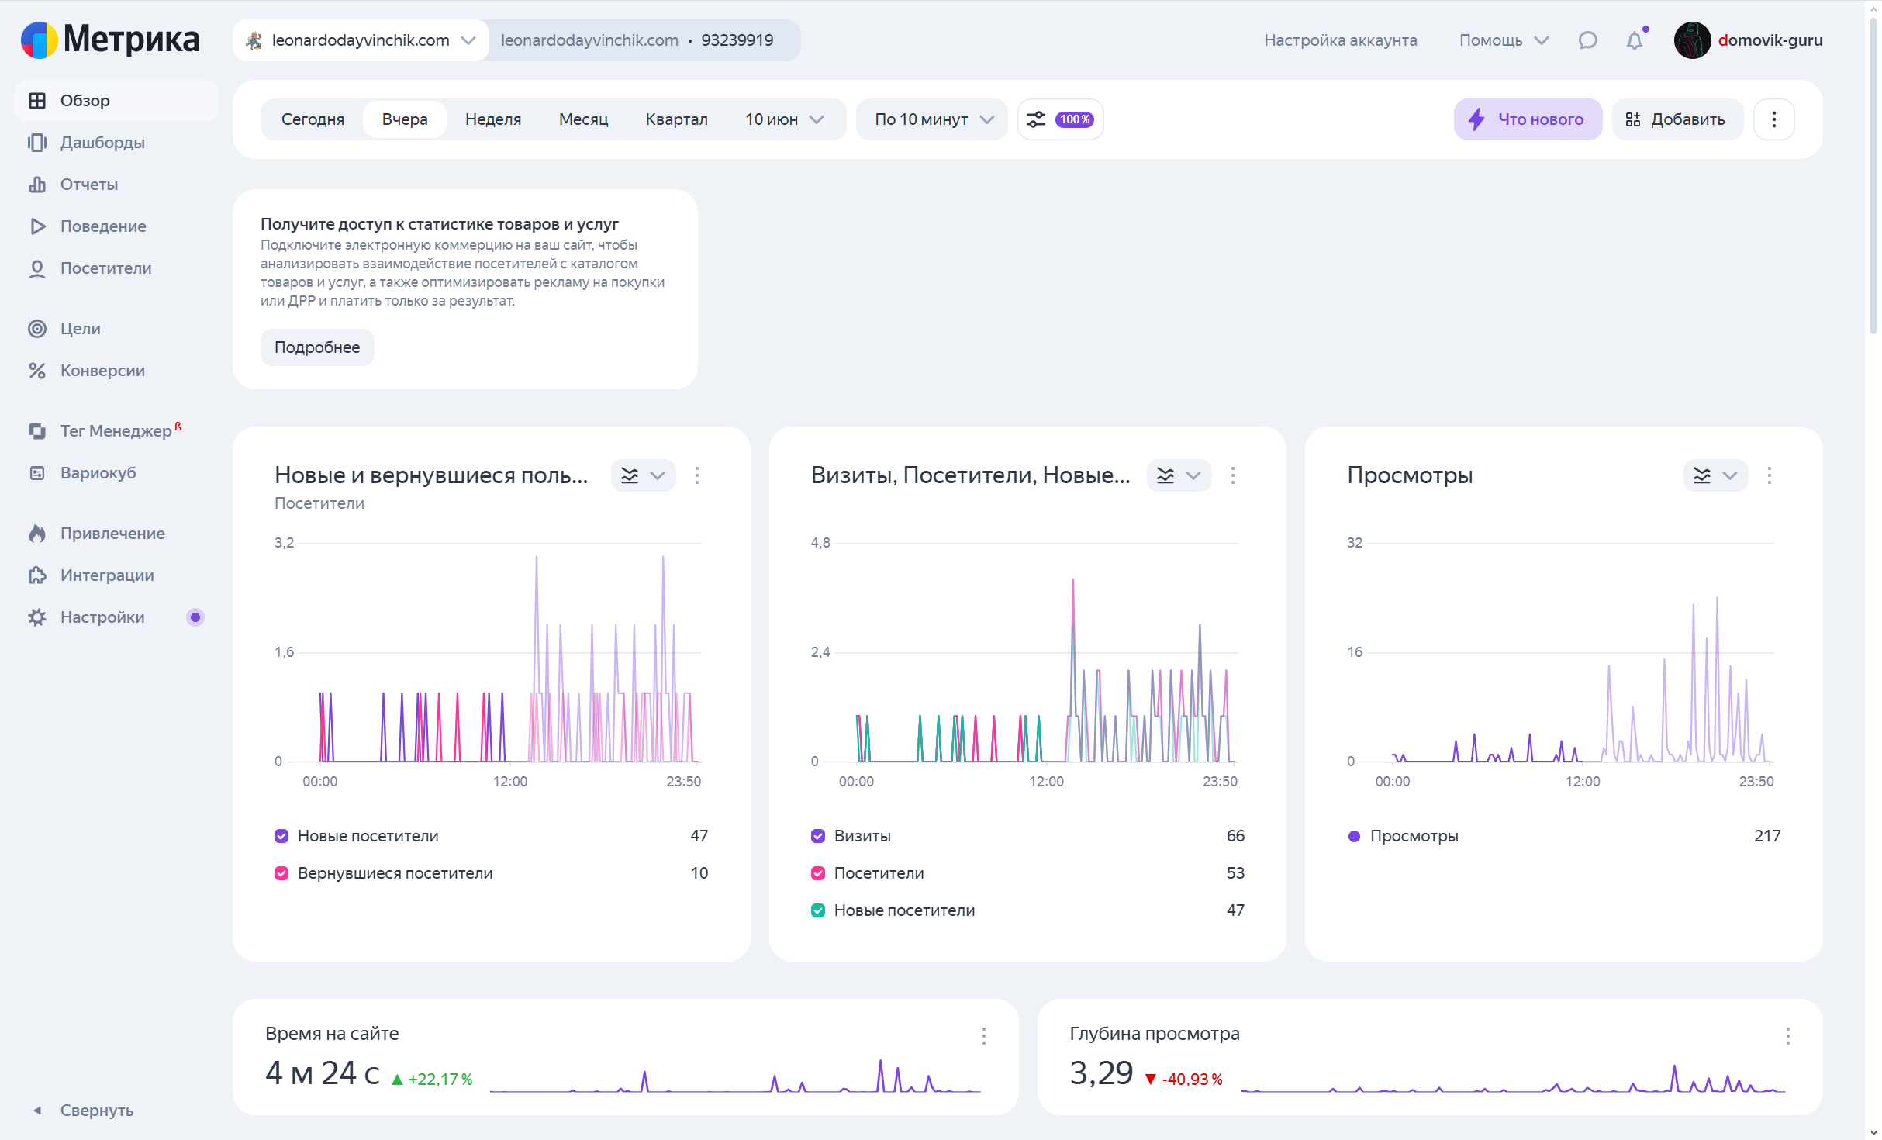Click the Метрика logo
This screenshot has width=1882, height=1140.
coord(110,40)
